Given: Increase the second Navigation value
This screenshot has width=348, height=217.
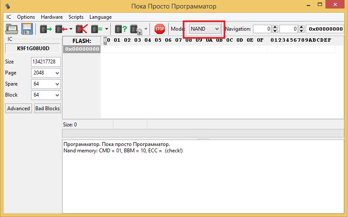Looking at the screenshot, I should [x=301, y=27].
